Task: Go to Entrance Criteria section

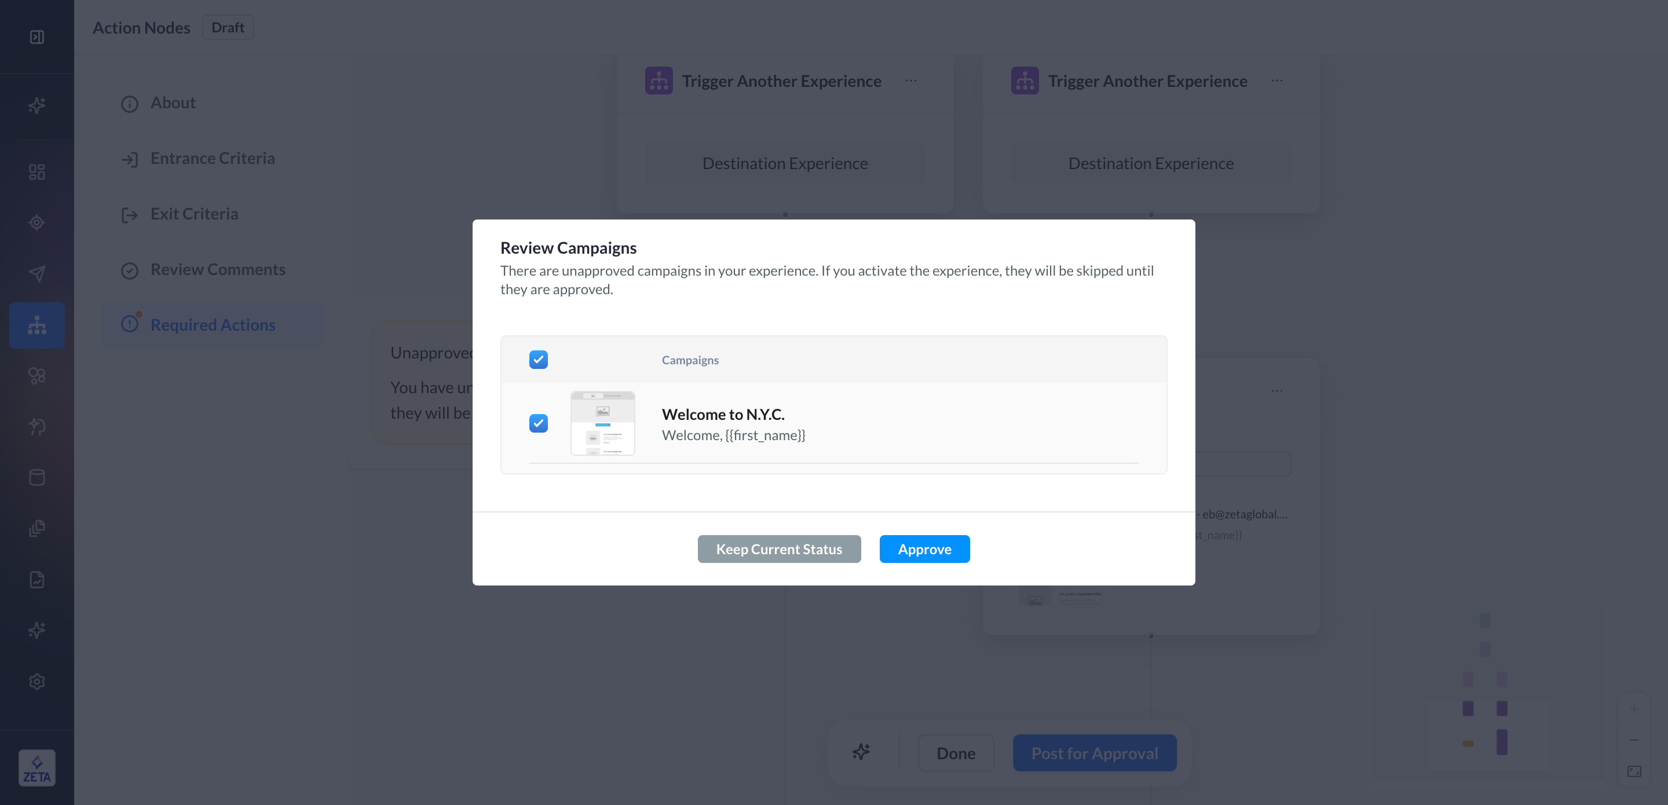Action: coord(213,158)
